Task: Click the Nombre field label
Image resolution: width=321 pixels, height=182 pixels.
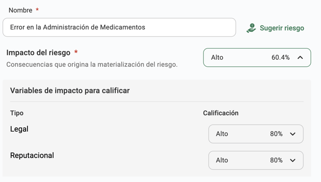Action: pyautogui.click(x=21, y=10)
